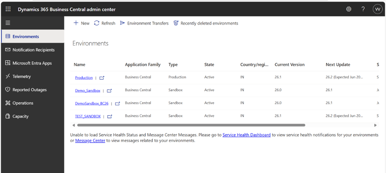The height and width of the screenshot is (173, 386).
Task: Click the horizontal scrollbar right arrow
Action: (375, 125)
